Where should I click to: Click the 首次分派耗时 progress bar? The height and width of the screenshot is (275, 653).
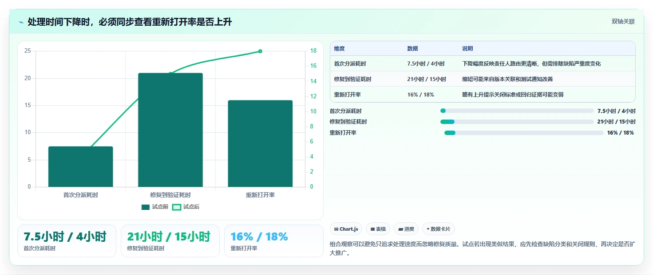click(517, 111)
